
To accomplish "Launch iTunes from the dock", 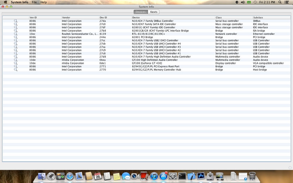I will click(154, 176).
